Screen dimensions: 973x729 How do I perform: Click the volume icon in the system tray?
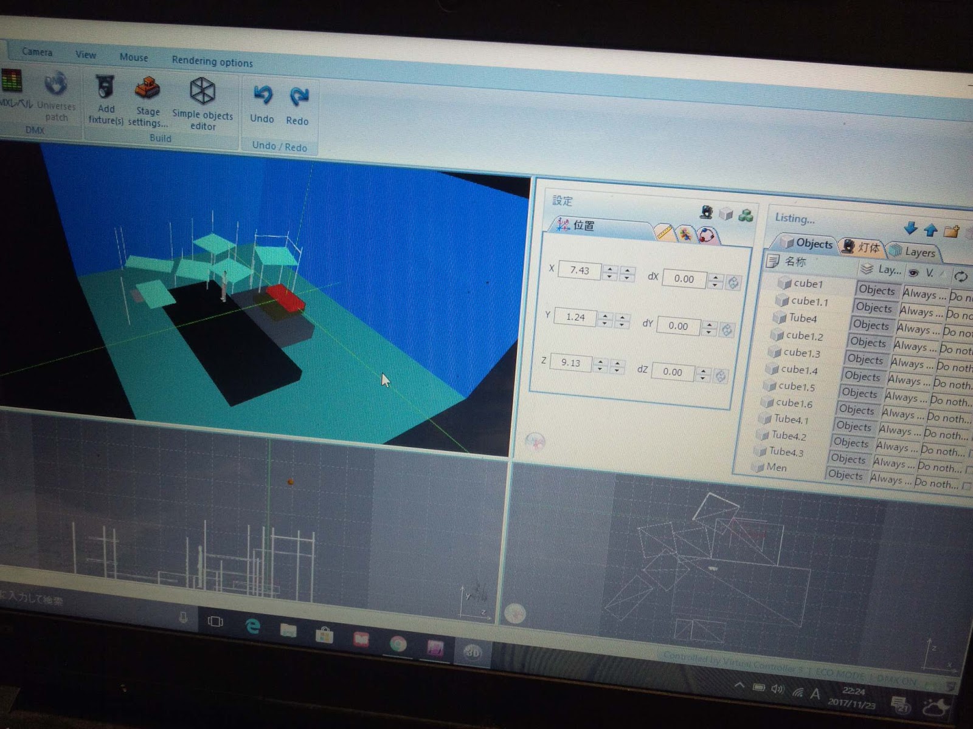tap(777, 690)
